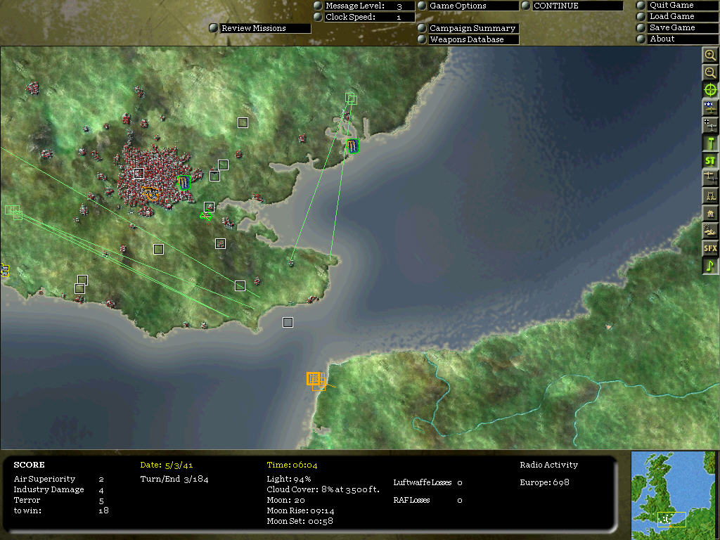Toggle the radar tower icon
720x540 pixels.
pos(710,195)
